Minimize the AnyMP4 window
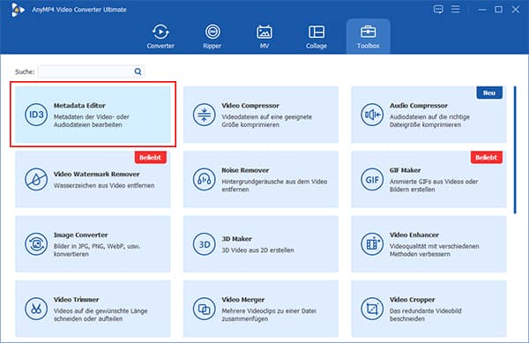The width and height of the screenshot is (529, 343). [x=482, y=10]
